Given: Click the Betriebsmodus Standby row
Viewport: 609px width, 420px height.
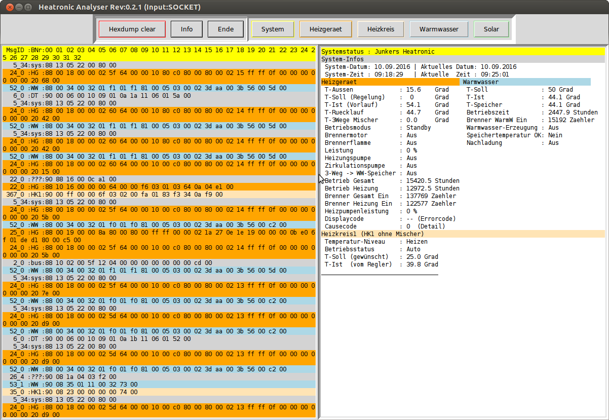Looking at the screenshot, I should tap(378, 128).
